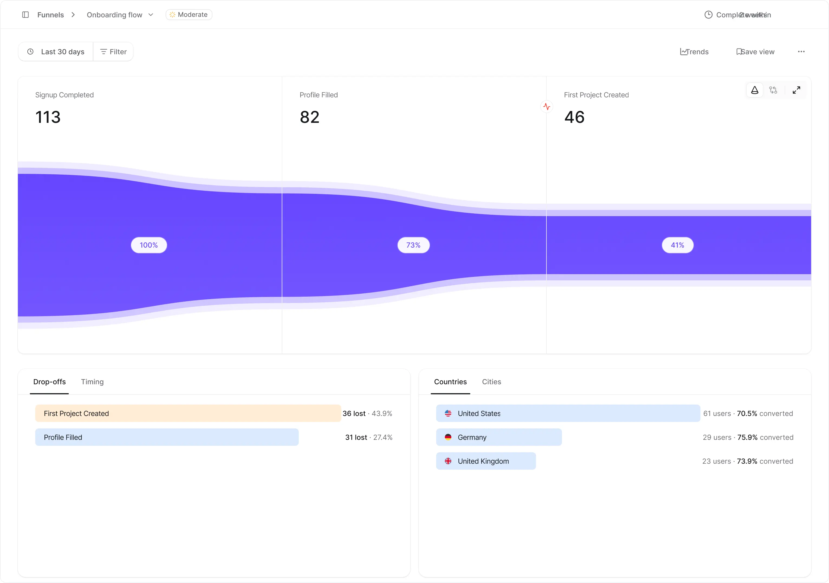Toggle the sidebar panel icon
Image resolution: width=829 pixels, height=583 pixels.
pos(25,15)
